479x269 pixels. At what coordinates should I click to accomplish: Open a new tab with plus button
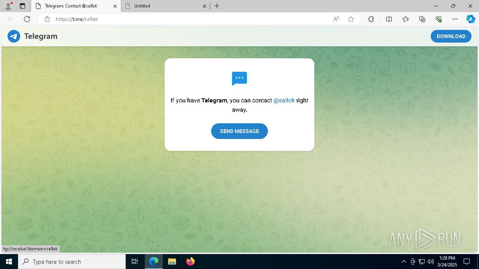click(x=217, y=6)
